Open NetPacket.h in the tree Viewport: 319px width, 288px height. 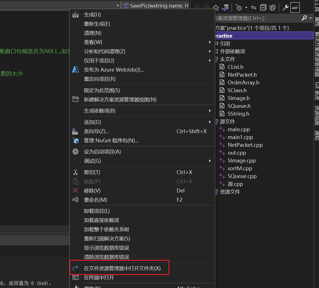click(x=242, y=75)
